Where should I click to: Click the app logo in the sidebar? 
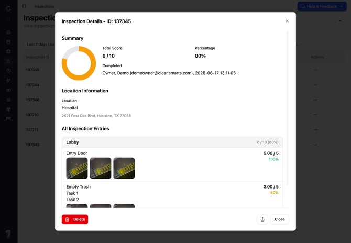click(8, 8)
